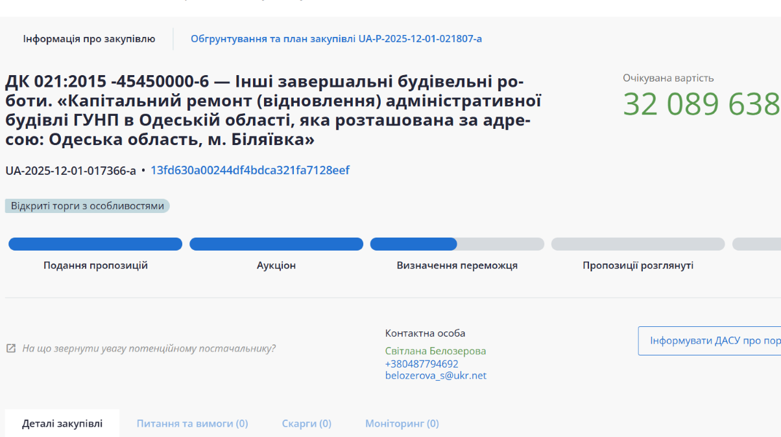Viewport: 781px width, 437px height.
Task: Switch to 'Моніторинг (0)' tab
Action: click(402, 423)
